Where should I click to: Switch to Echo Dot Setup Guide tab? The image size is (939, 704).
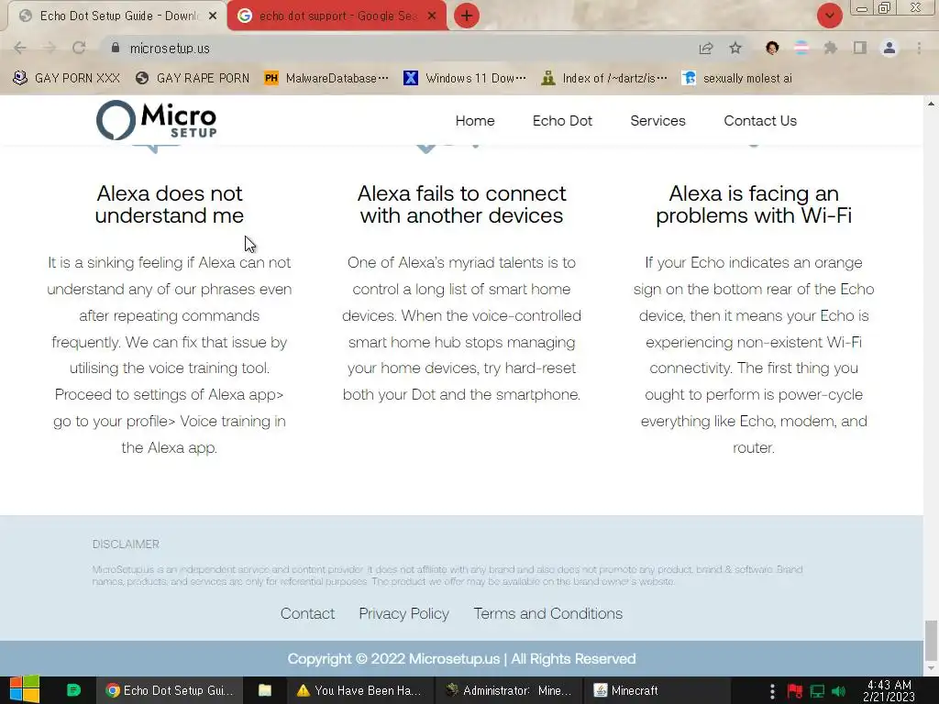click(x=118, y=16)
